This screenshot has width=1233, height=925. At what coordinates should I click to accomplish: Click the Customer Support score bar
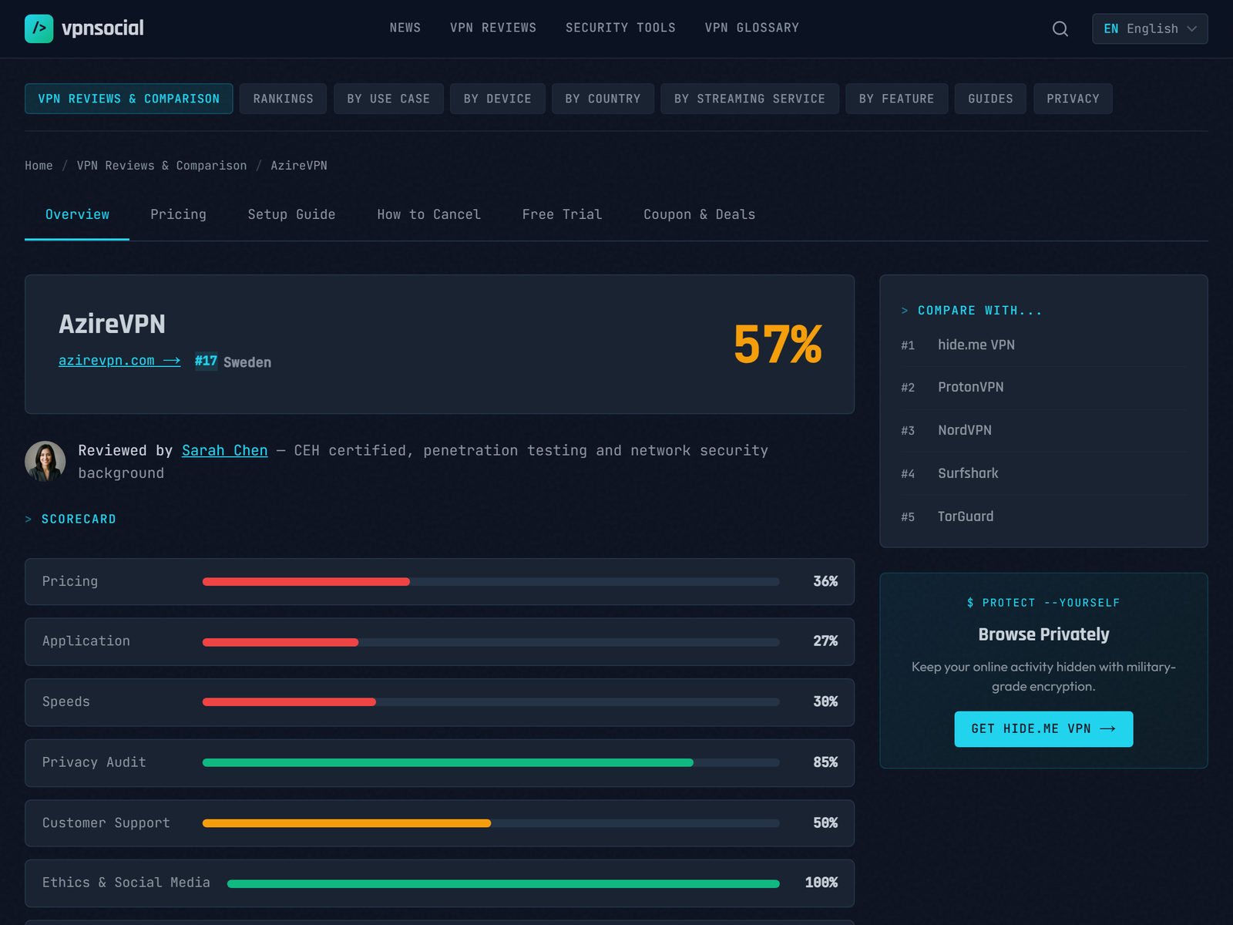[491, 823]
